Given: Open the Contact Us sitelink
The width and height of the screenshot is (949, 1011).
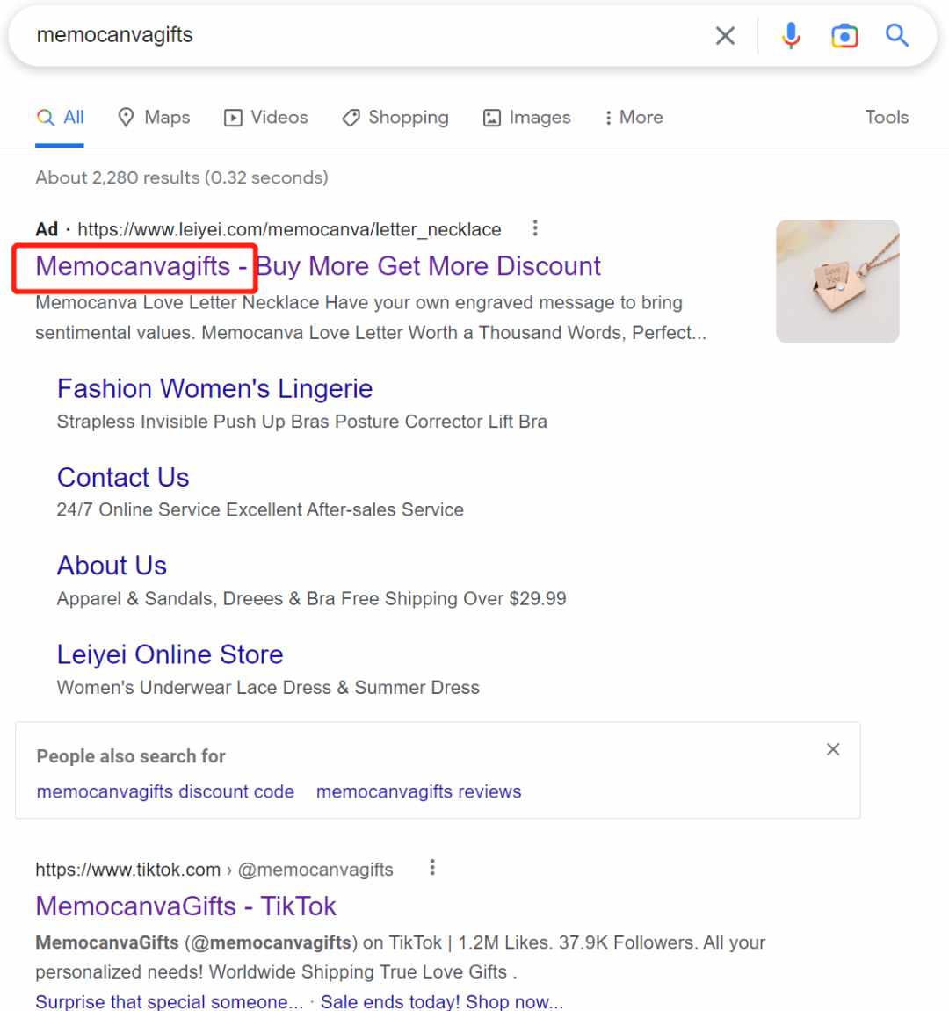Looking at the screenshot, I should pyautogui.click(x=123, y=478).
